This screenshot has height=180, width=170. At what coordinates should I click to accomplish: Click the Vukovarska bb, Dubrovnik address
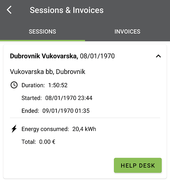pos(47,72)
